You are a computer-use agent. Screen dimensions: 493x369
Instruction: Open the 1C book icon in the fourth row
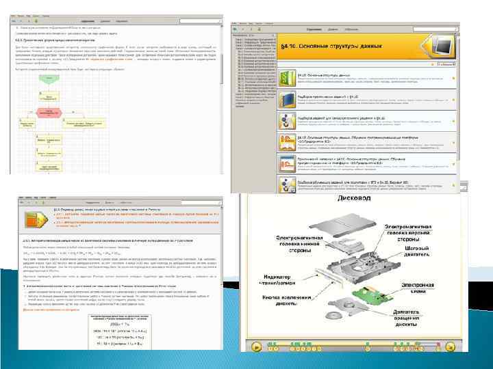click(287, 142)
